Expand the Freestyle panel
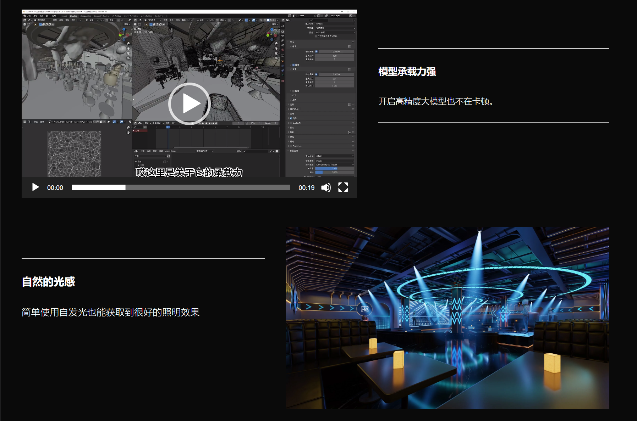 tap(289, 146)
